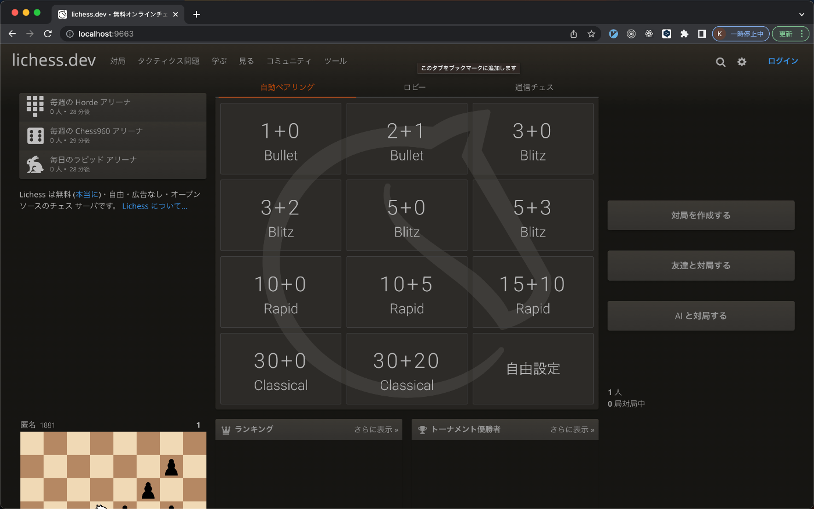Start a 5+3 Blitz game
Screen dimensions: 814x509
[533, 216]
